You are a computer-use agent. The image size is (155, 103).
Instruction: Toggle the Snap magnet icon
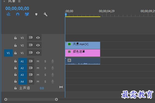pos(18,14)
